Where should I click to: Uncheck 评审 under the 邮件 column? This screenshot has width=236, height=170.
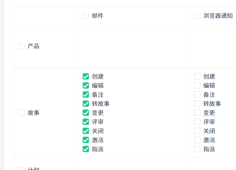click(x=86, y=122)
